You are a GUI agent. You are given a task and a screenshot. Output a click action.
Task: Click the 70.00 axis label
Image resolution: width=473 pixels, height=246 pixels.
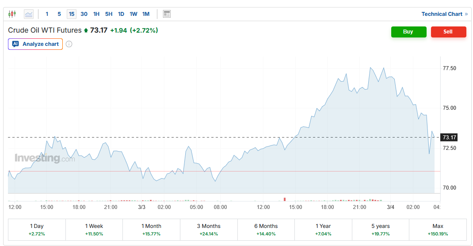pos(450,188)
